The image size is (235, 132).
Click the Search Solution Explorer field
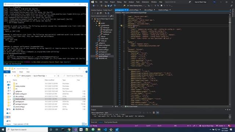100,16
